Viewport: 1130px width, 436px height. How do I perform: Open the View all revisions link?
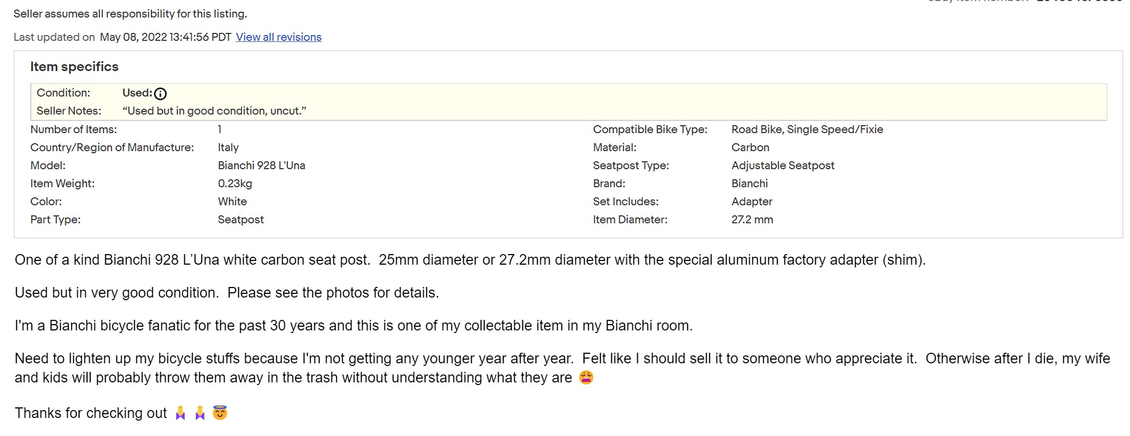pyautogui.click(x=278, y=37)
